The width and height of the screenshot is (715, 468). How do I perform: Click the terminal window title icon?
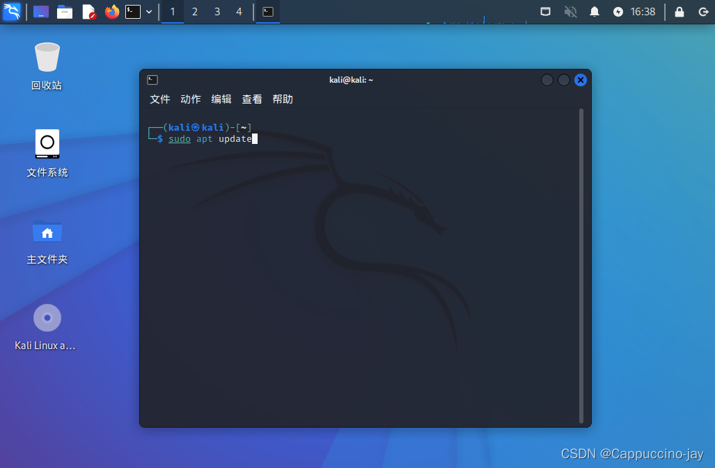152,80
